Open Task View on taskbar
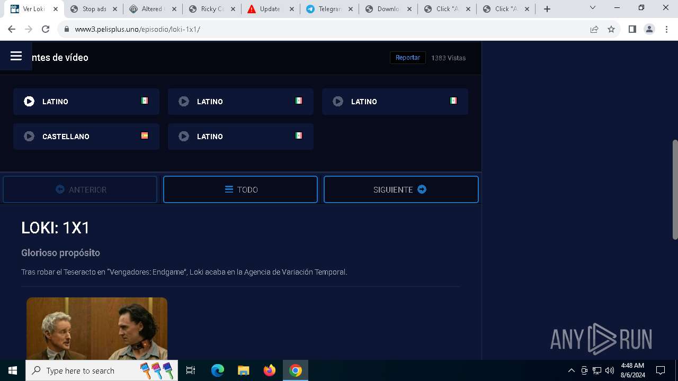The image size is (678, 381). [191, 370]
